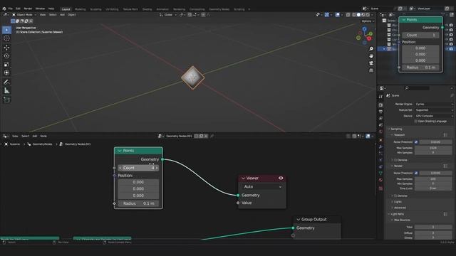The width and height of the screenshot is (456, 256).
Task: Select the Scale tool in viewport toolbar
Action: pos(6,65)
